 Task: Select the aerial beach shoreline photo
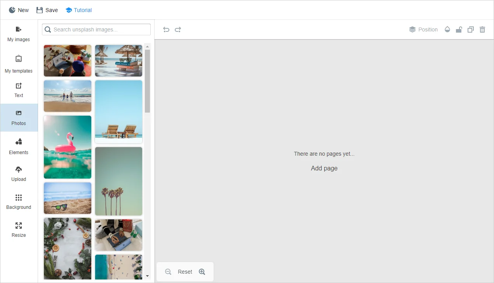coord(118,267)
